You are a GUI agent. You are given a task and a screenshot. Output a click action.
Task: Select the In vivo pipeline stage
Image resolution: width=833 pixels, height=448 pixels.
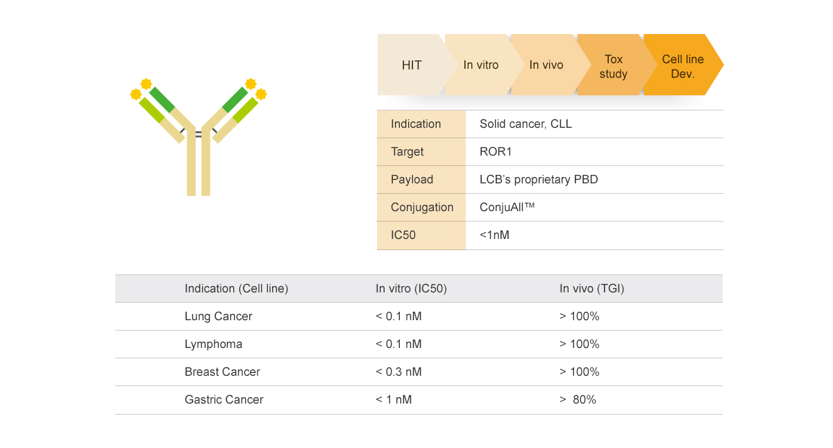click(x=546, y=65)
